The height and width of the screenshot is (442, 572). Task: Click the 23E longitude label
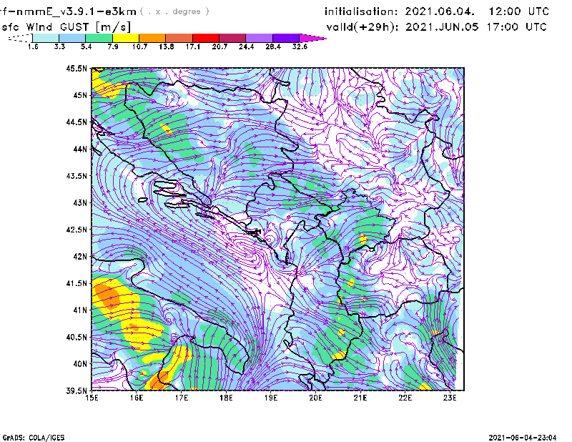[x=450, y=398]
